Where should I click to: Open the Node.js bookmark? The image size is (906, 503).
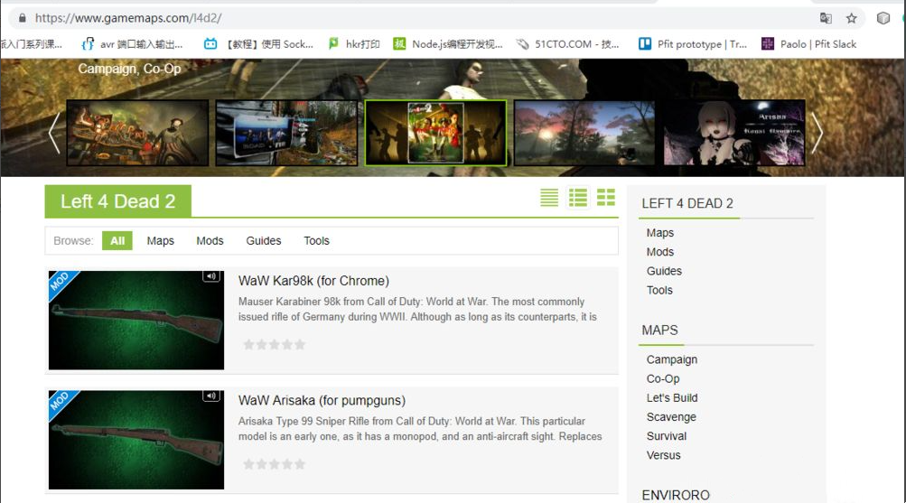pos(448,44)
